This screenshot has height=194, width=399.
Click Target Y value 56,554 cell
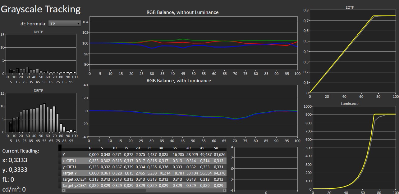[206, 173]
